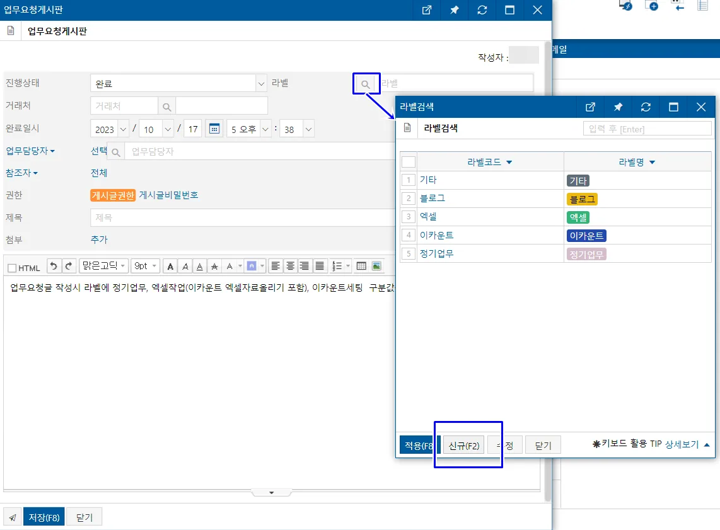Check the select-all box in label header
This screenshot has width=720, height=530.
click(408, 162)
